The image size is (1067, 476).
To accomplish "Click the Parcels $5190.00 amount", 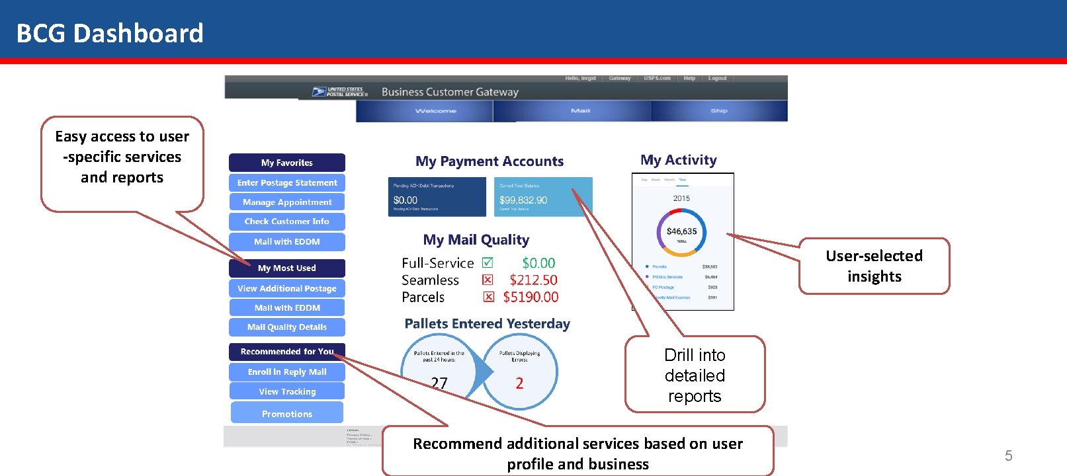I will click(531, 297).
